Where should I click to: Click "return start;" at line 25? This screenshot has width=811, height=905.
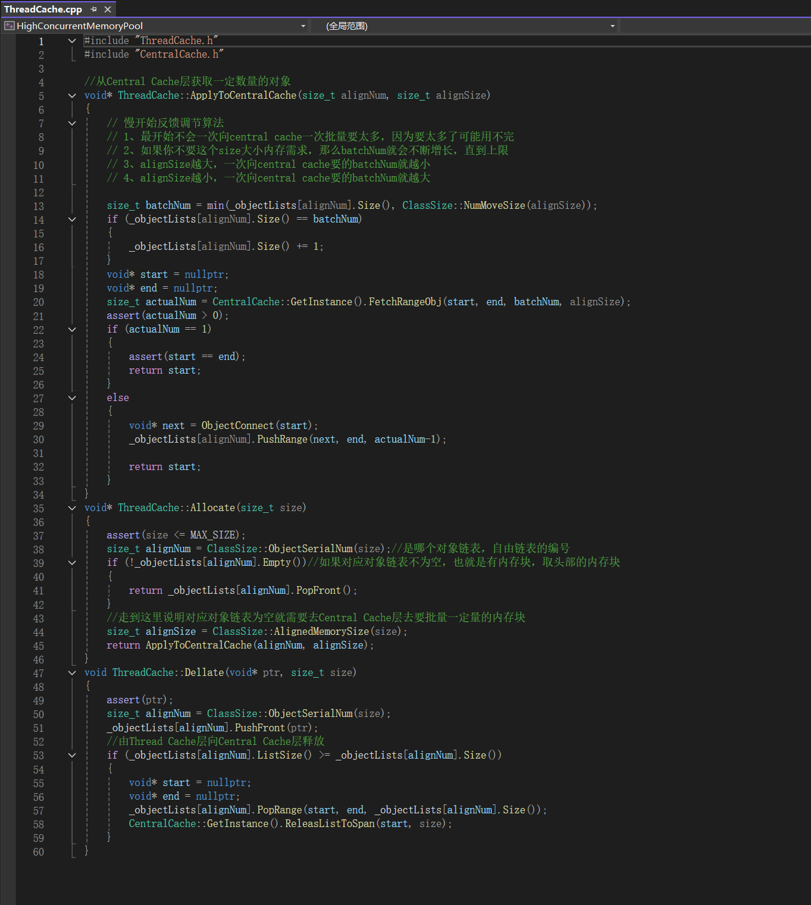tap(165, 371)
